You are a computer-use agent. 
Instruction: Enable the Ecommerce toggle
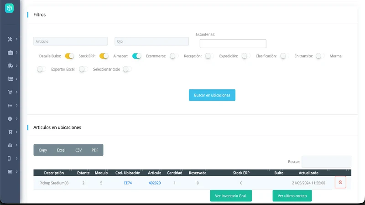174,56
